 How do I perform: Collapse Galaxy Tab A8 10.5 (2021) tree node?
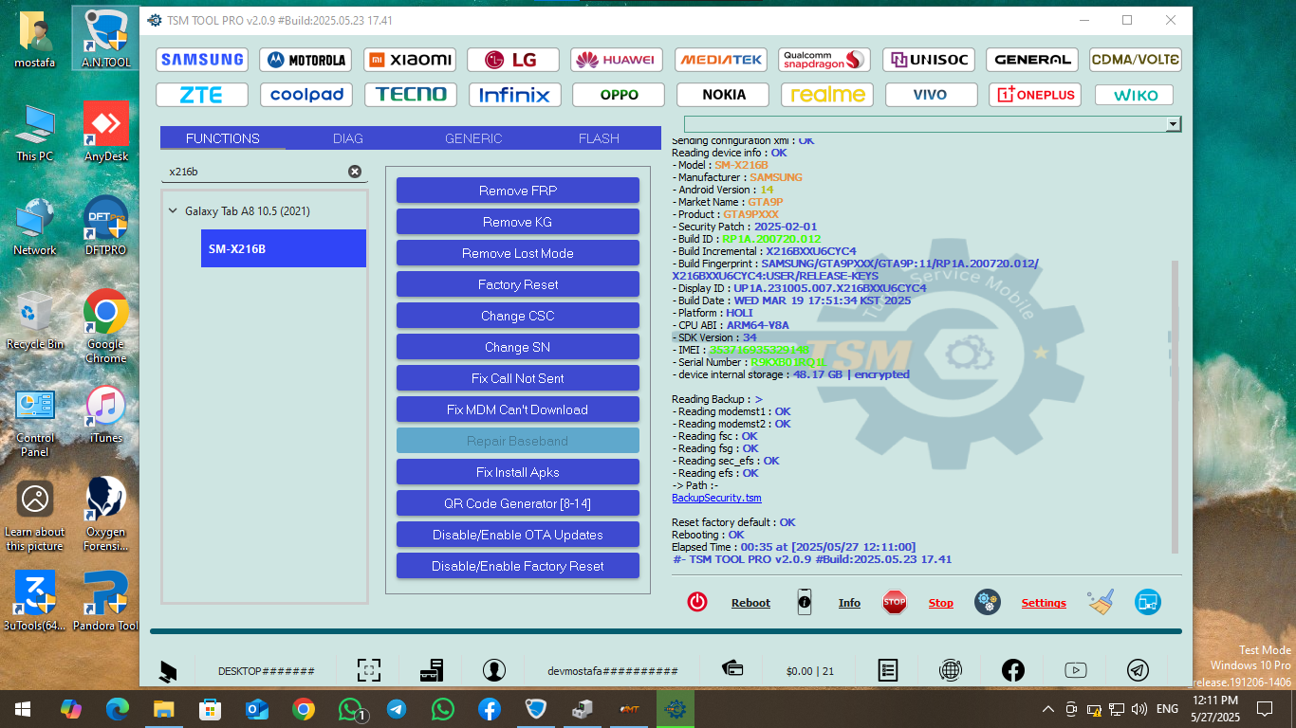point(173,211)
